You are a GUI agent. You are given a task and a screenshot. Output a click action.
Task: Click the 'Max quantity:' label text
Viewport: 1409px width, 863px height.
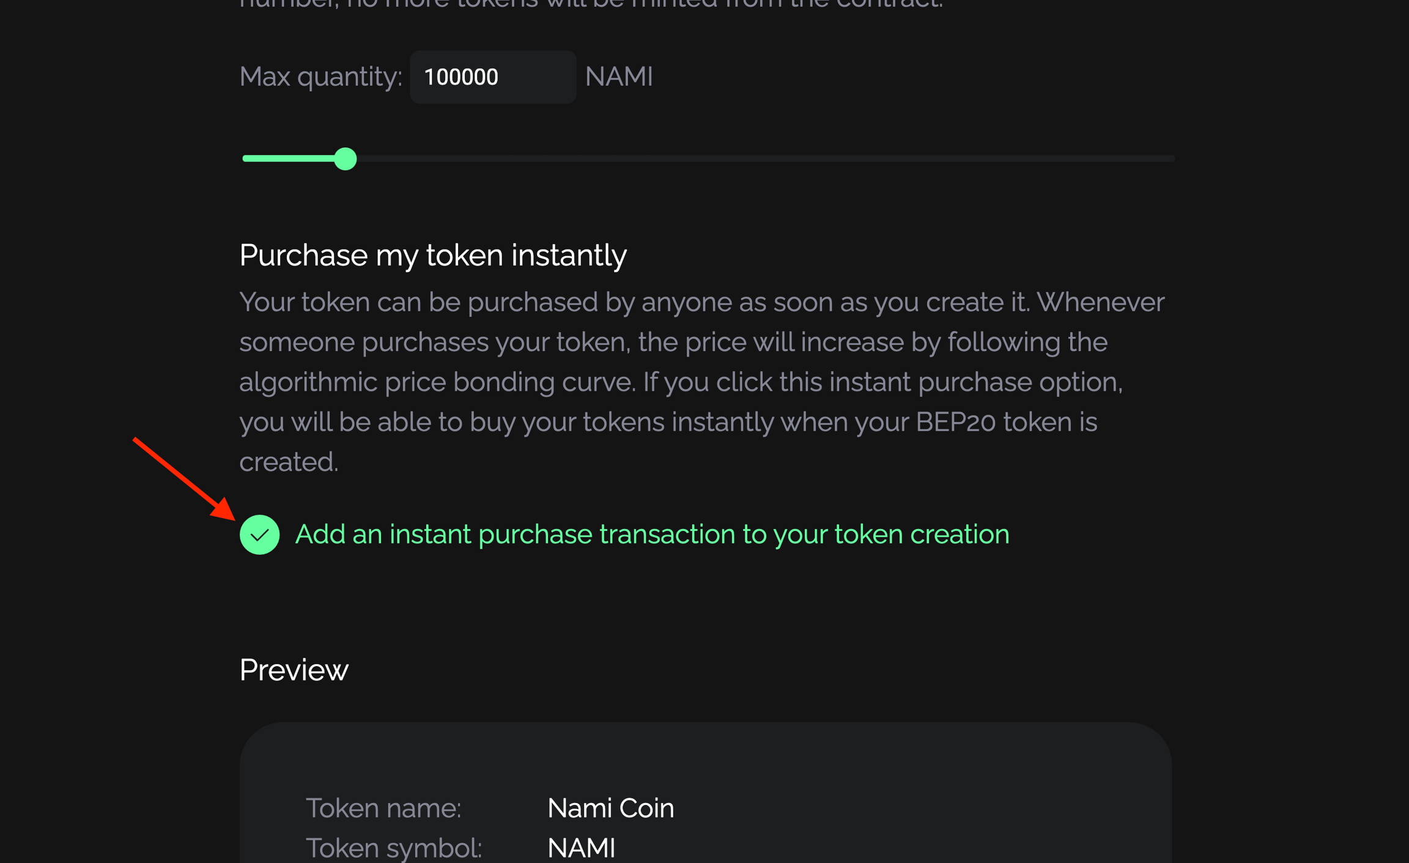[320, 77]
